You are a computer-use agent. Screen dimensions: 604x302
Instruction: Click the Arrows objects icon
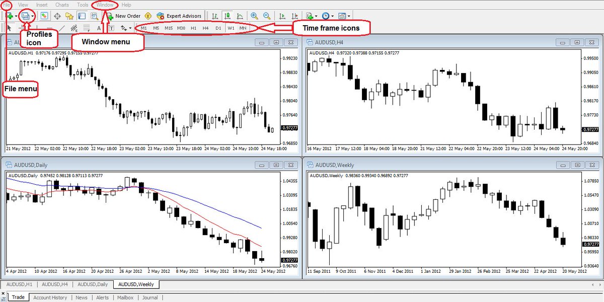tap(124, 28)
